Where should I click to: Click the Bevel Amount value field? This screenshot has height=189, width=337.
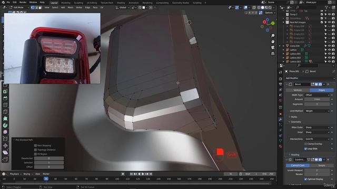click(317, 99)
